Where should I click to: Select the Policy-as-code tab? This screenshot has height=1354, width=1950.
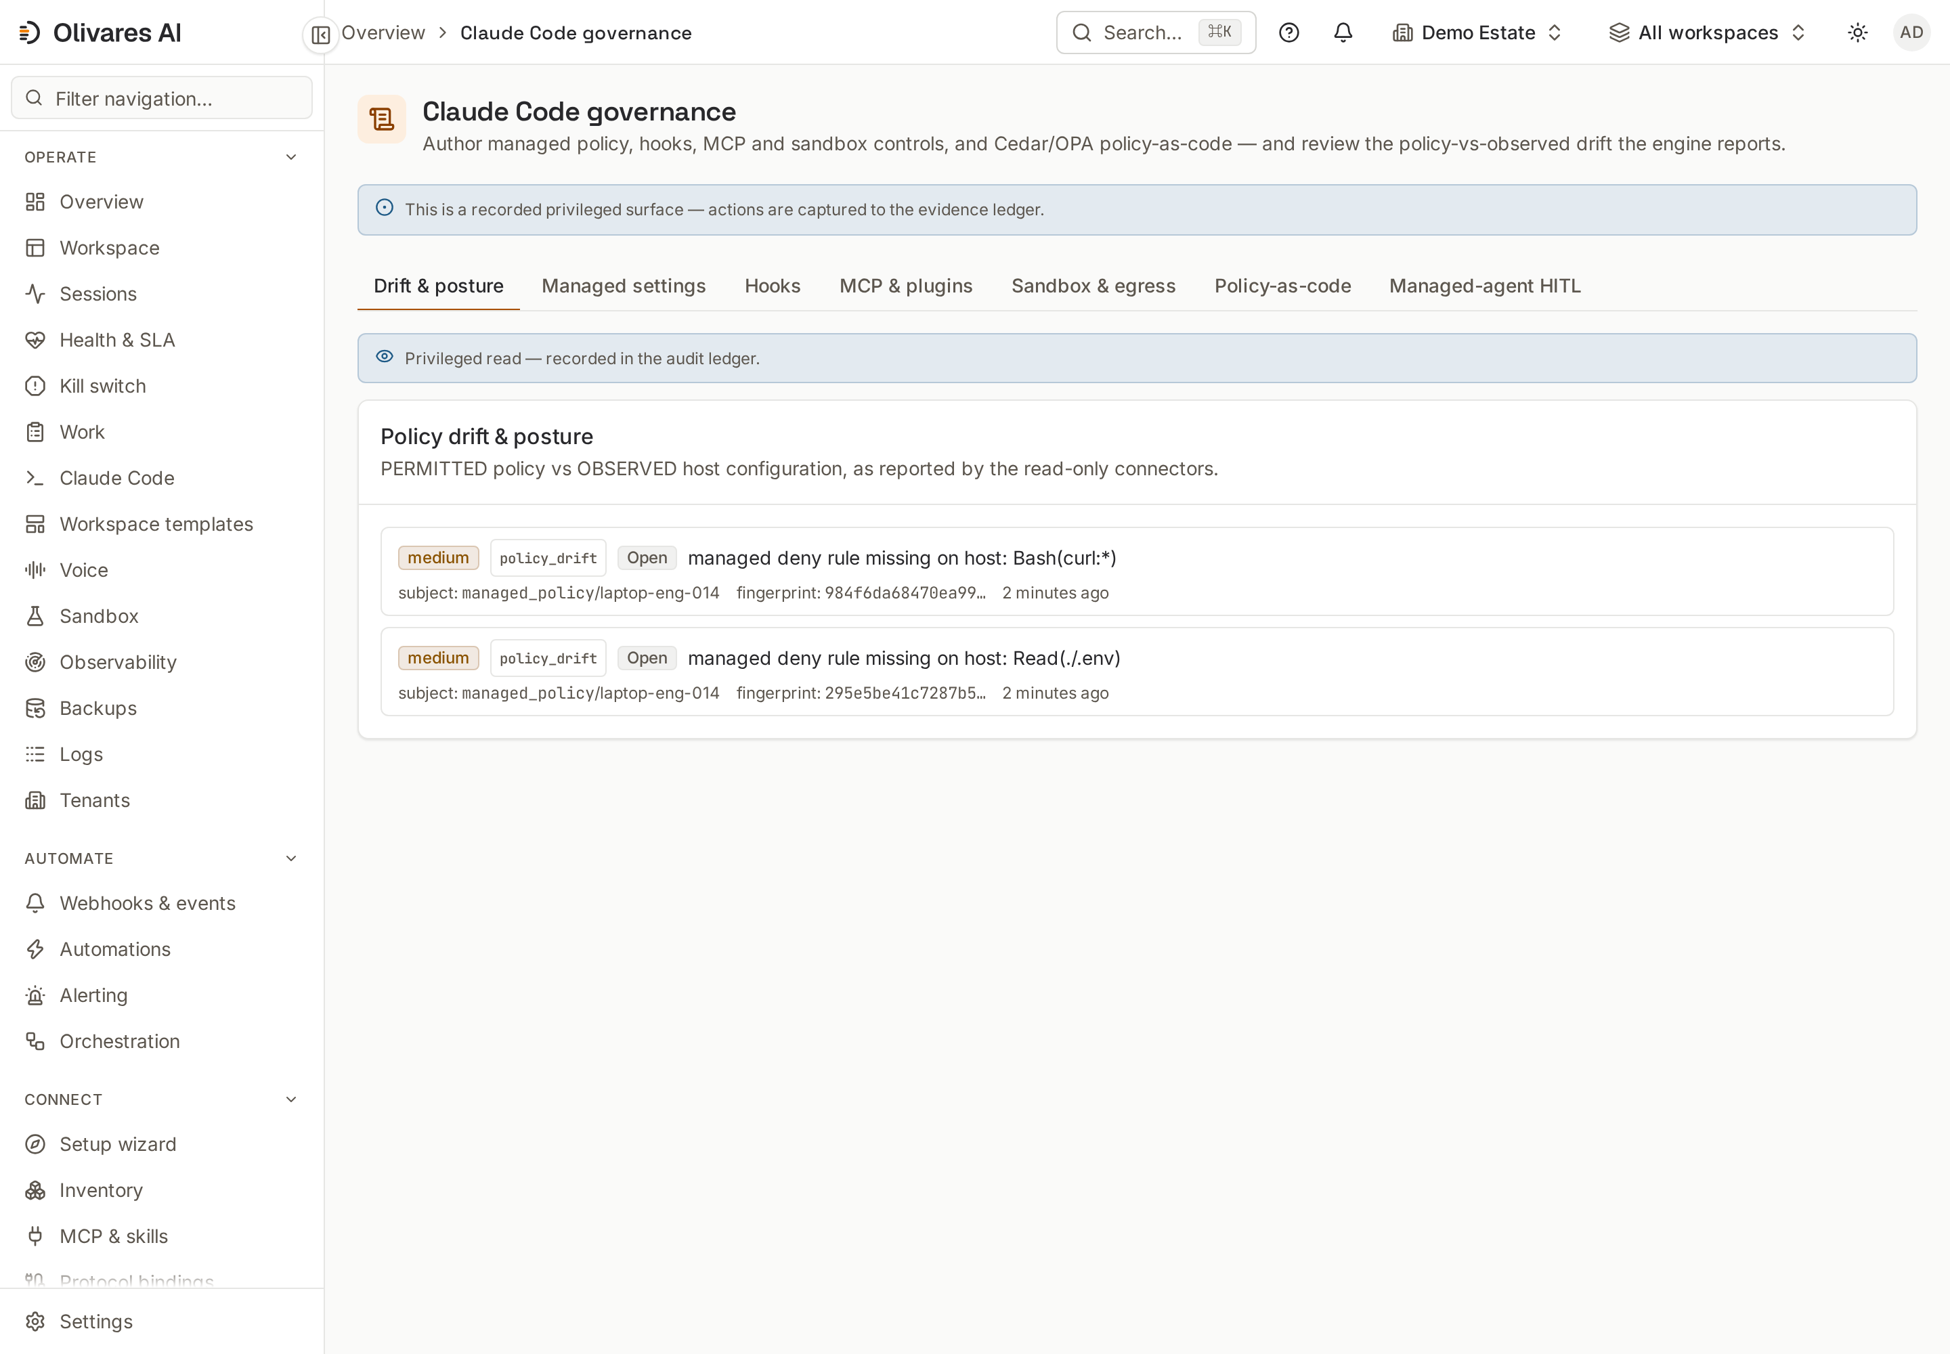(x=1282, y=286)
